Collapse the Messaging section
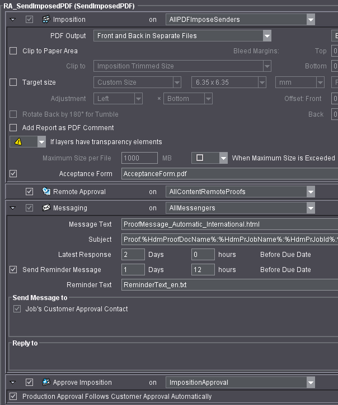The width and height of the screenshot is (338, 405). tap(13, 208)
